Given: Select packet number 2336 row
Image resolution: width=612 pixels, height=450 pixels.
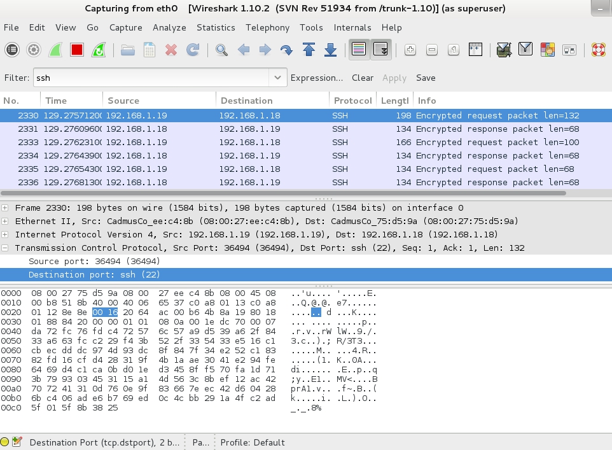Looking at the screenshot, I should 306,183.
